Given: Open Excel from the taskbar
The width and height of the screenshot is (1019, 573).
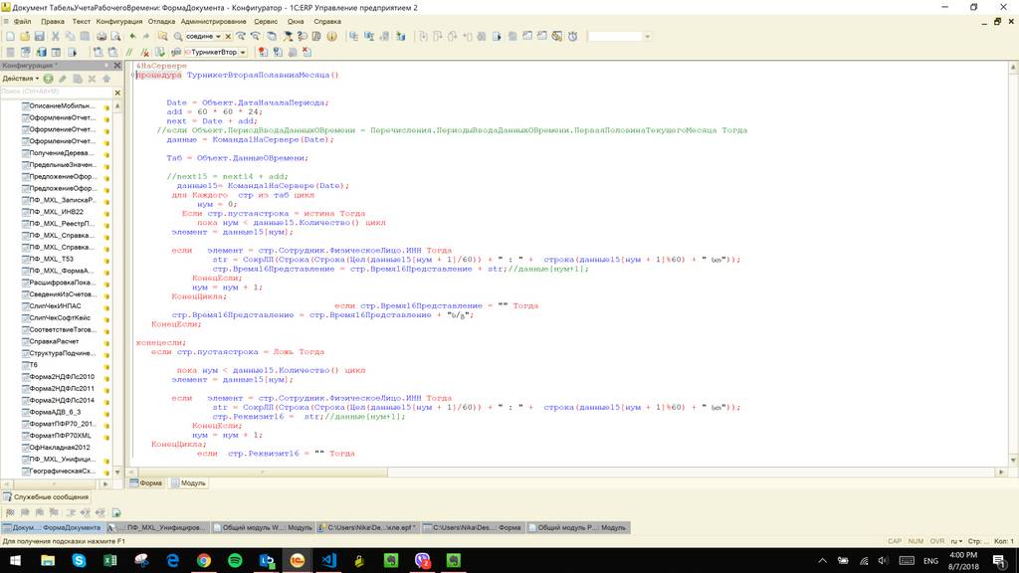Looking at the screenshot, I should [x=109, y=560].
